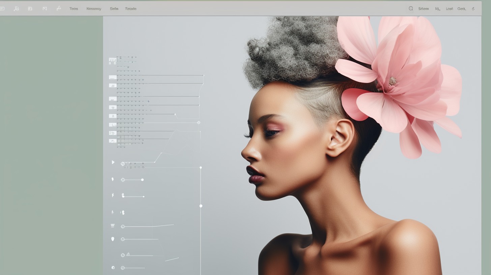
Task: Click the play triangle in the controls panel
Action: click(113, 162)
